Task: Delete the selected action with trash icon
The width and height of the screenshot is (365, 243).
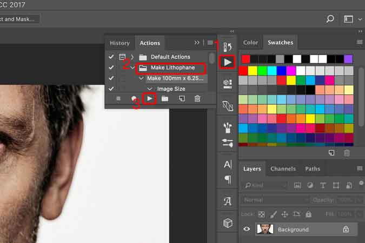Action: [x=197, y=99]
